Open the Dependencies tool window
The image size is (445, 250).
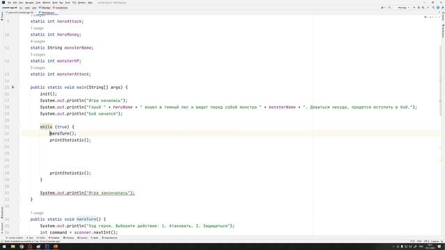(110, 237)
